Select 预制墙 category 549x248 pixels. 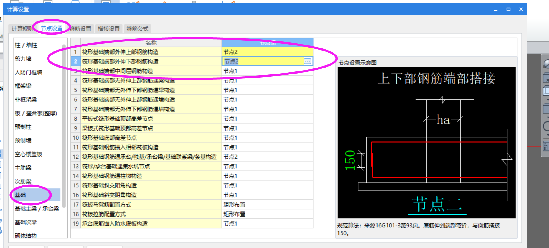(23, 141)
